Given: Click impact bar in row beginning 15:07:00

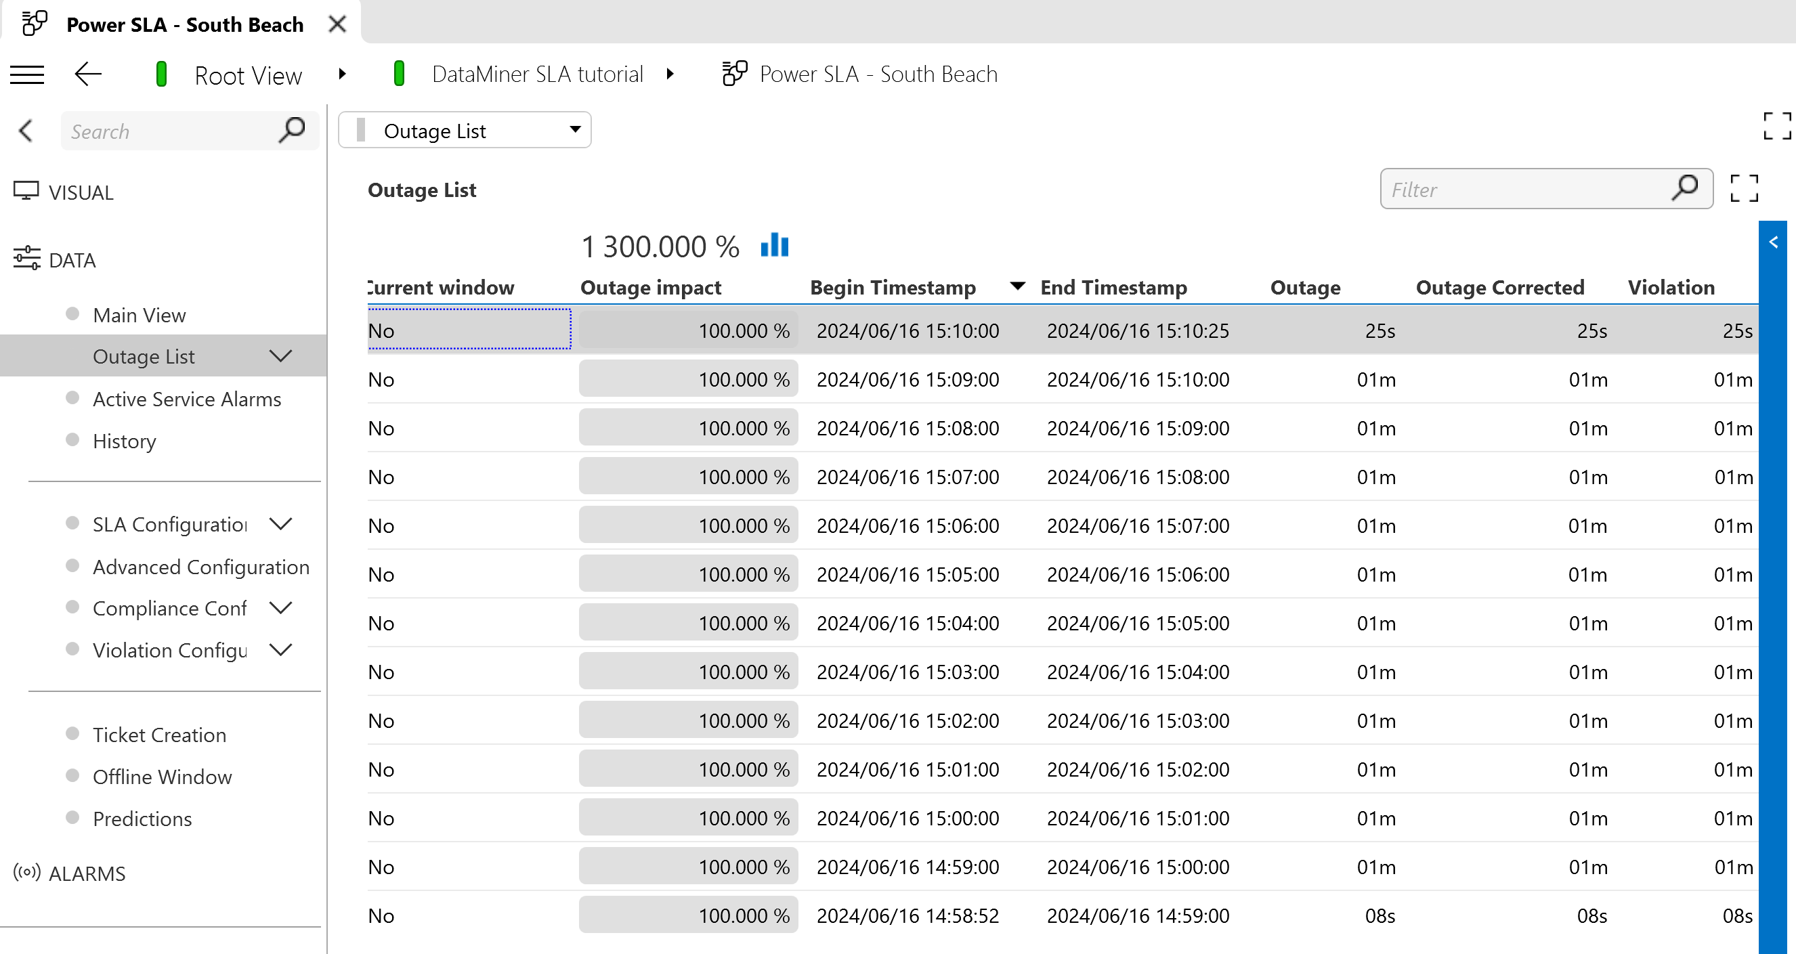Looking at the screenshot, I should tap(688, 476).
